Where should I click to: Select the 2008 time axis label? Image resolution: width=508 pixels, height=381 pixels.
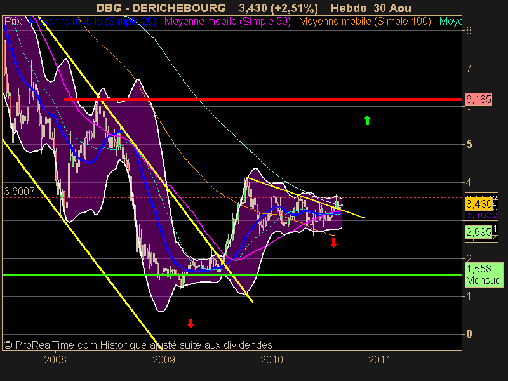click(55, 359)
